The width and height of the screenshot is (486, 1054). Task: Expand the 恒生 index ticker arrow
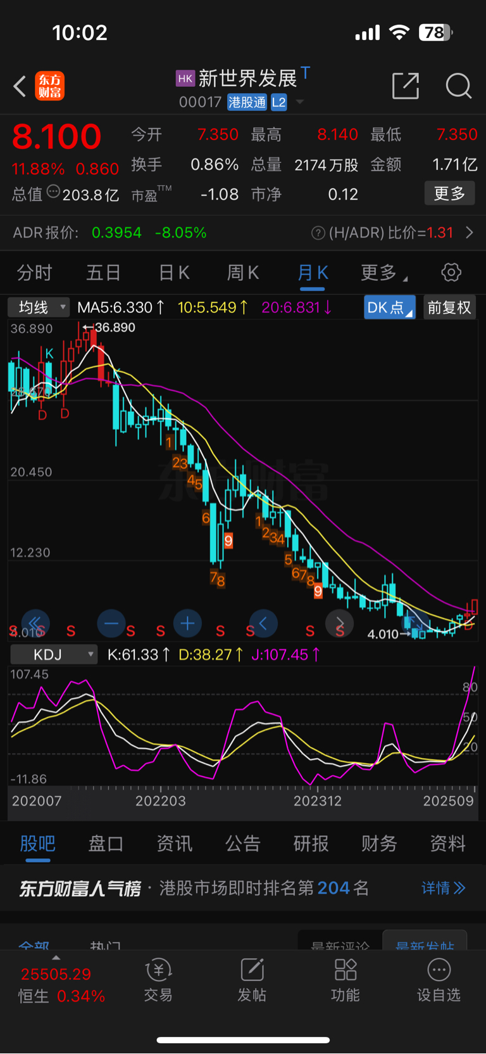[x=56, y=958]
